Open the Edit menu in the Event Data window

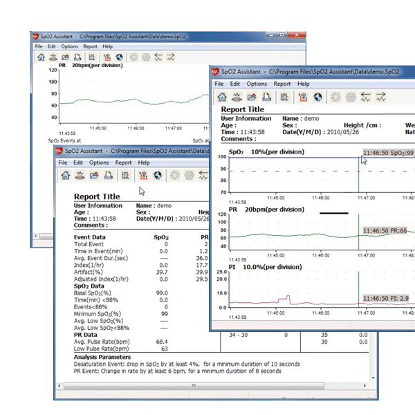click(78, 163)
